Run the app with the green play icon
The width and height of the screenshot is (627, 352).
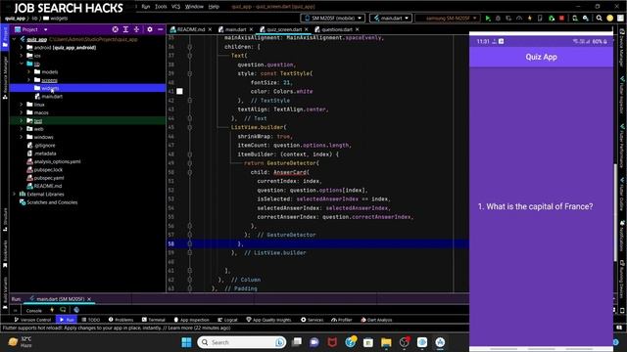tap(488, 18)
